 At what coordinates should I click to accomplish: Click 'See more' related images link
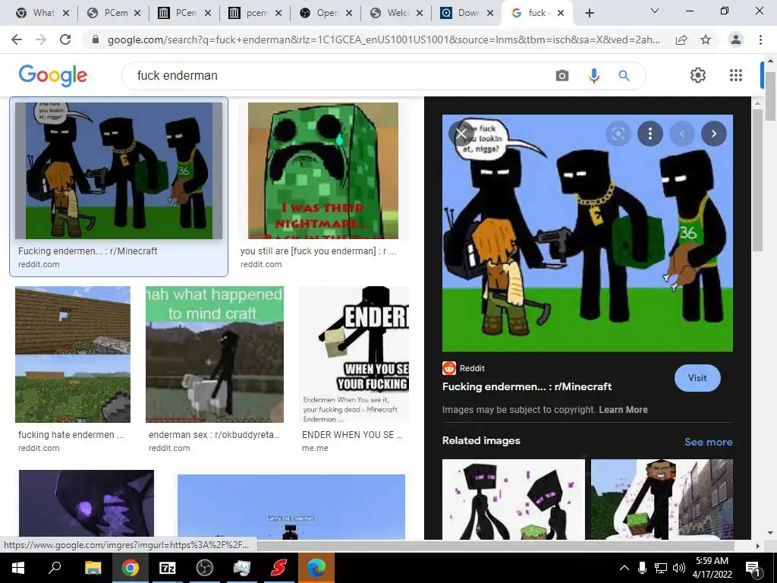point(708,442)
